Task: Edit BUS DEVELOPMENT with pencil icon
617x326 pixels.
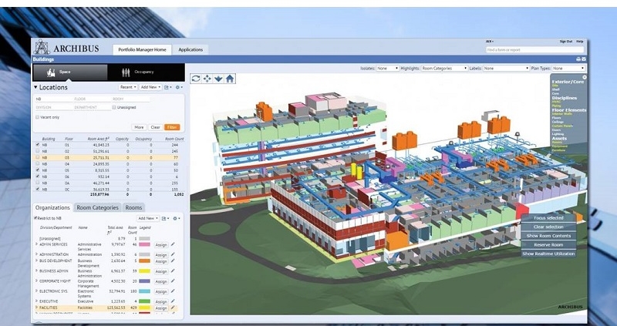Action: [173, 260]
